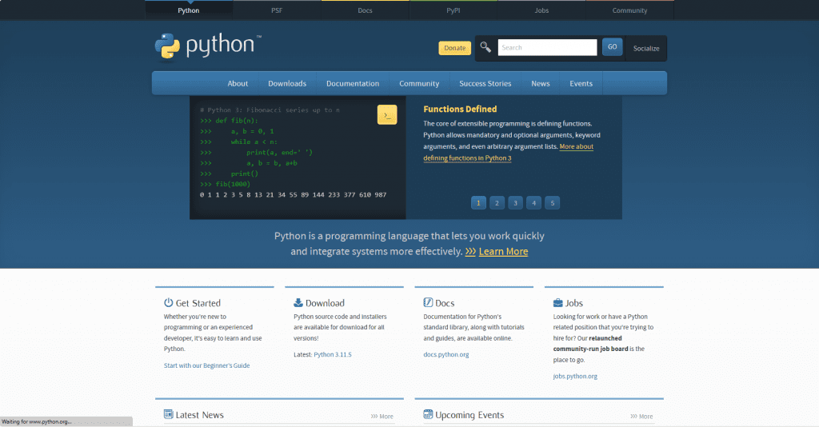Click the Functions Defined heading

point(460,109)
